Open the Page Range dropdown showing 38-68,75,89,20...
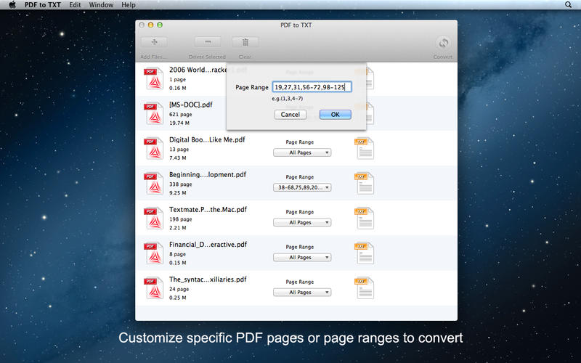 (x=301, y=187)
